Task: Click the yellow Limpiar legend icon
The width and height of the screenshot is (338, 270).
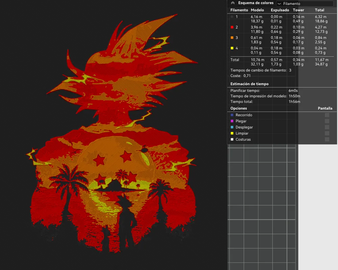Action: click(232, 133)
